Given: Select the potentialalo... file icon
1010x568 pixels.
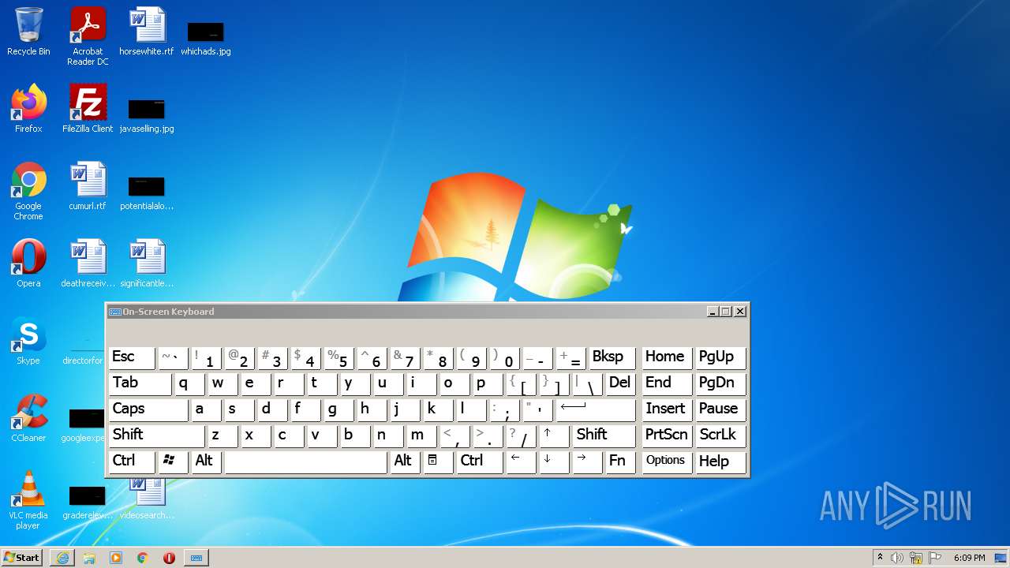Looking at the screenshot, I should 147,192.
